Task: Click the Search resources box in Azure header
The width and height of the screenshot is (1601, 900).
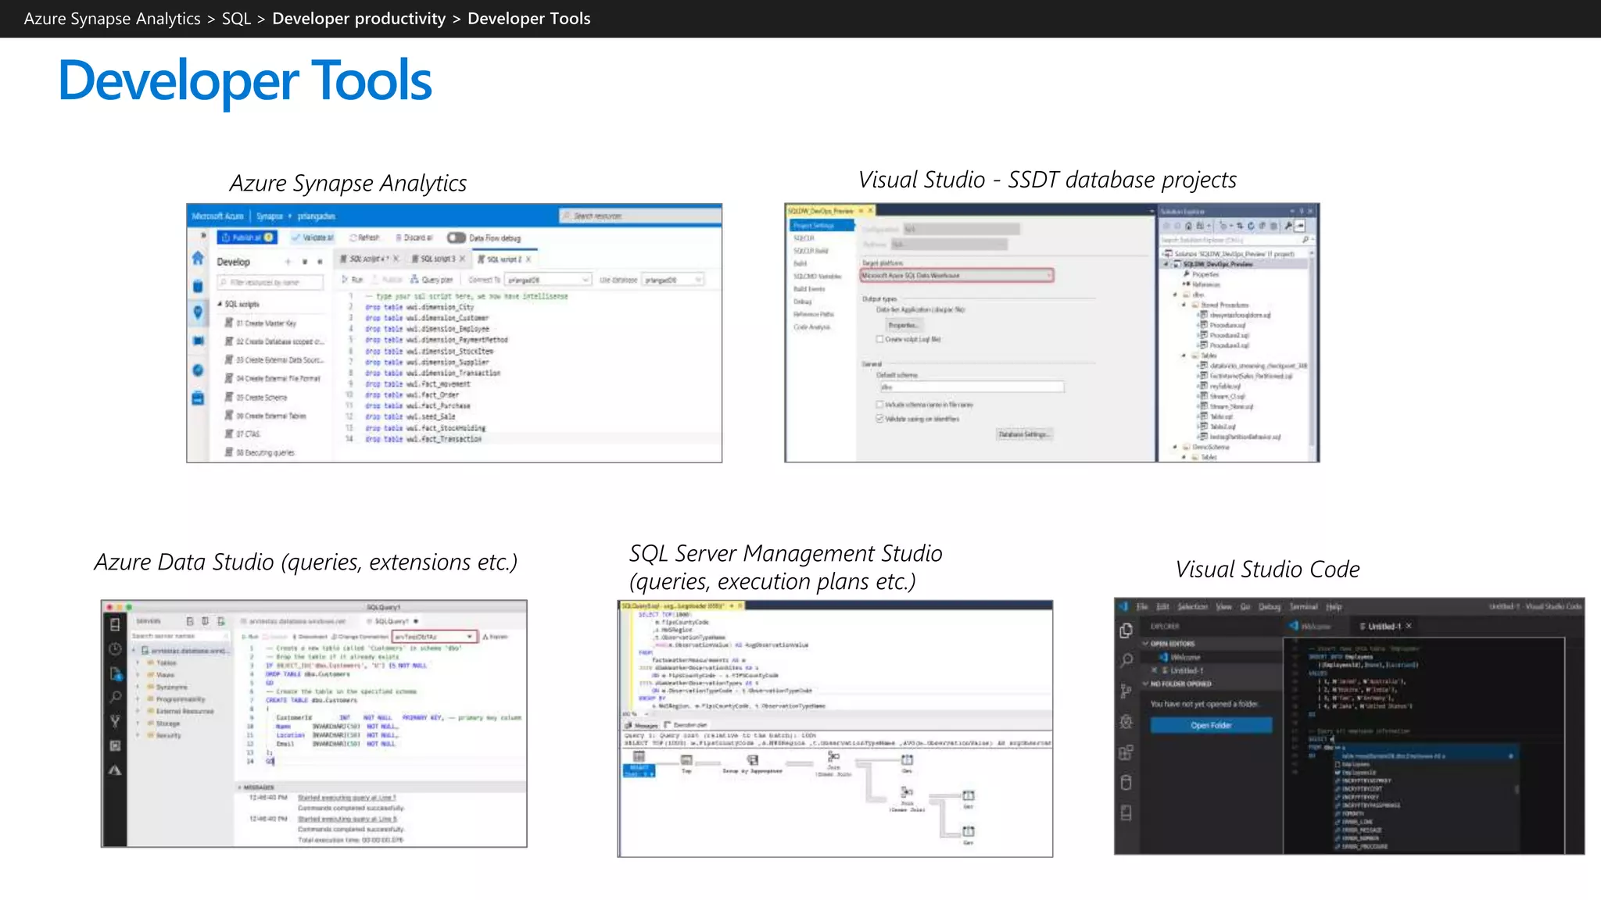Action: [x=639, y=216]
